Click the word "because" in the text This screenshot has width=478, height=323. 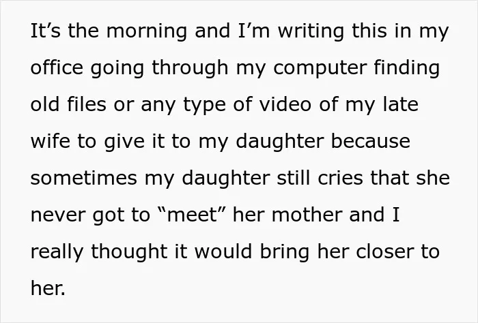tap(370, 141)
